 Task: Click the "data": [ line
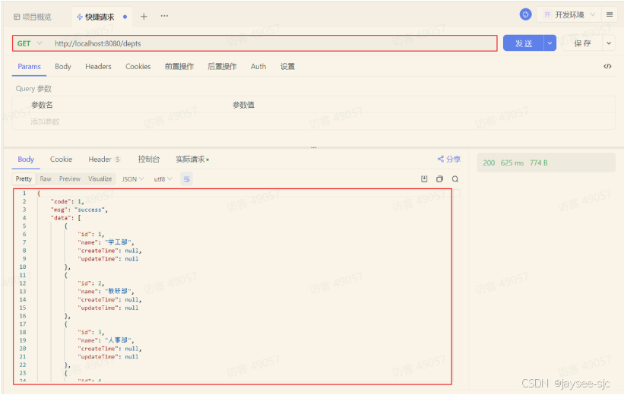(x=66, y=217)
